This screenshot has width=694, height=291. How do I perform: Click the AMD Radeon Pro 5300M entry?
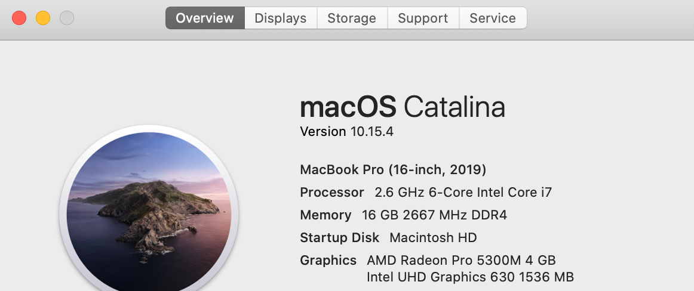pos(461,261)
